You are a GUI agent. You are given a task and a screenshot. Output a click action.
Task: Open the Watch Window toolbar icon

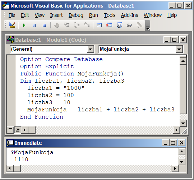click(119, 25)
